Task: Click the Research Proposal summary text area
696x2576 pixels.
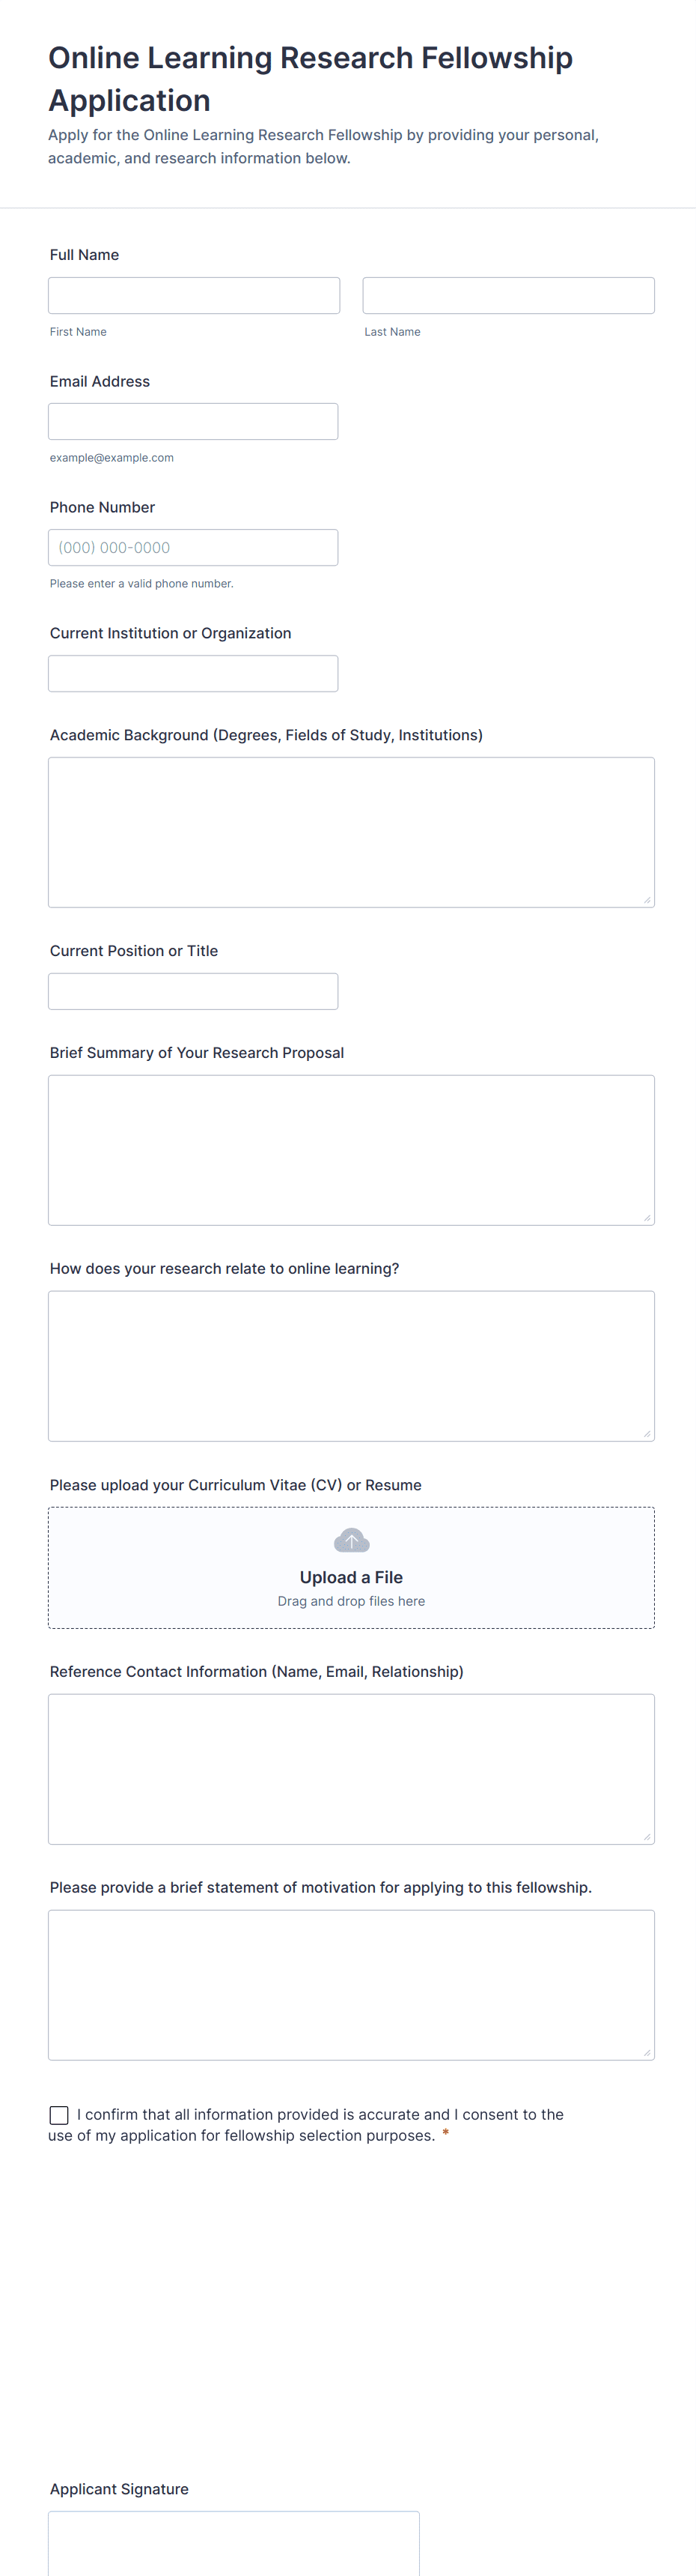Action: (x=350, y=1150)
